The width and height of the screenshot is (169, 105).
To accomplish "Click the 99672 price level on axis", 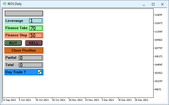I will pyautogui.click(x=158, y=90).
